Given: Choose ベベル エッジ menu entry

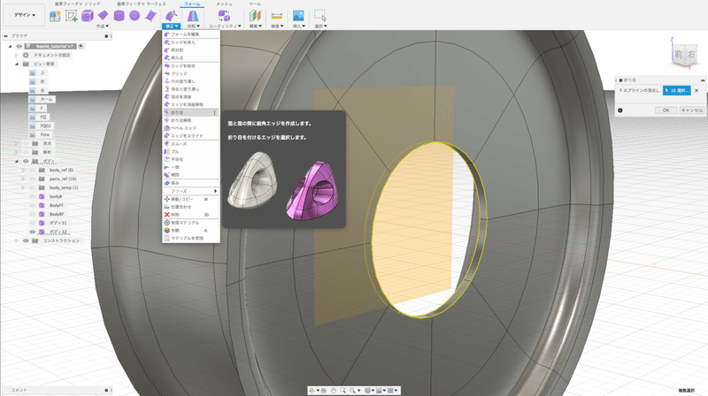Looking at the screenshot, I should tap(191, 128).
